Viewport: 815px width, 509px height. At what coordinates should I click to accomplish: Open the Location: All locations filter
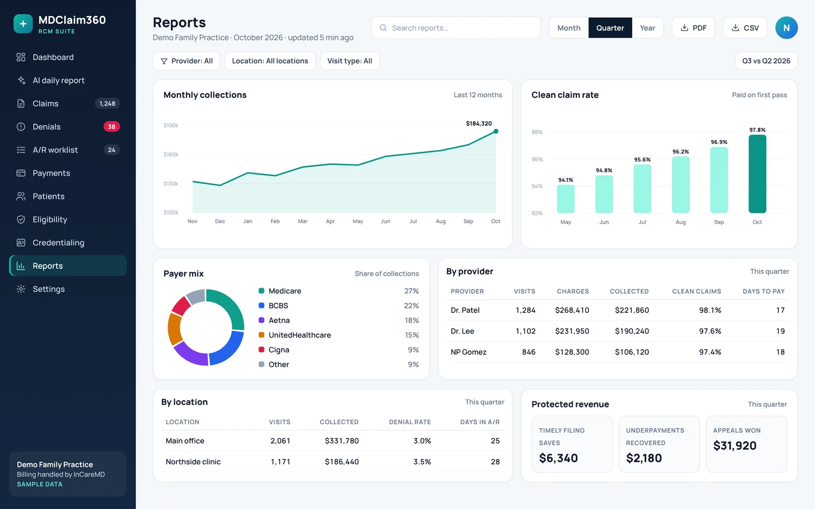tap(270, 61)
